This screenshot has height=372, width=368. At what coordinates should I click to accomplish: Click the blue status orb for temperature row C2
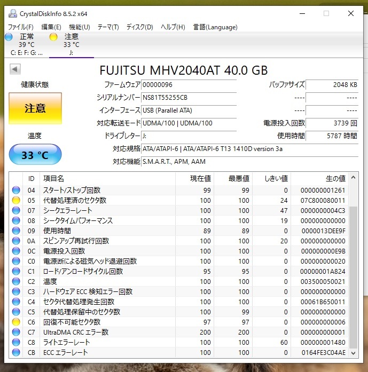click(x=16, y=282)
